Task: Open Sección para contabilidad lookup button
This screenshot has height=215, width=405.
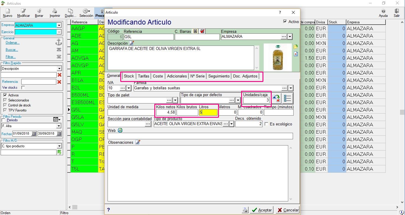Action: pyautogui.click(x=148, y=124)
